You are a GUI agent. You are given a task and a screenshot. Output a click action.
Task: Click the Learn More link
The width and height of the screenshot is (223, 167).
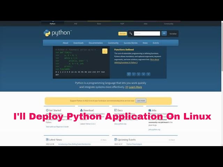135,87
